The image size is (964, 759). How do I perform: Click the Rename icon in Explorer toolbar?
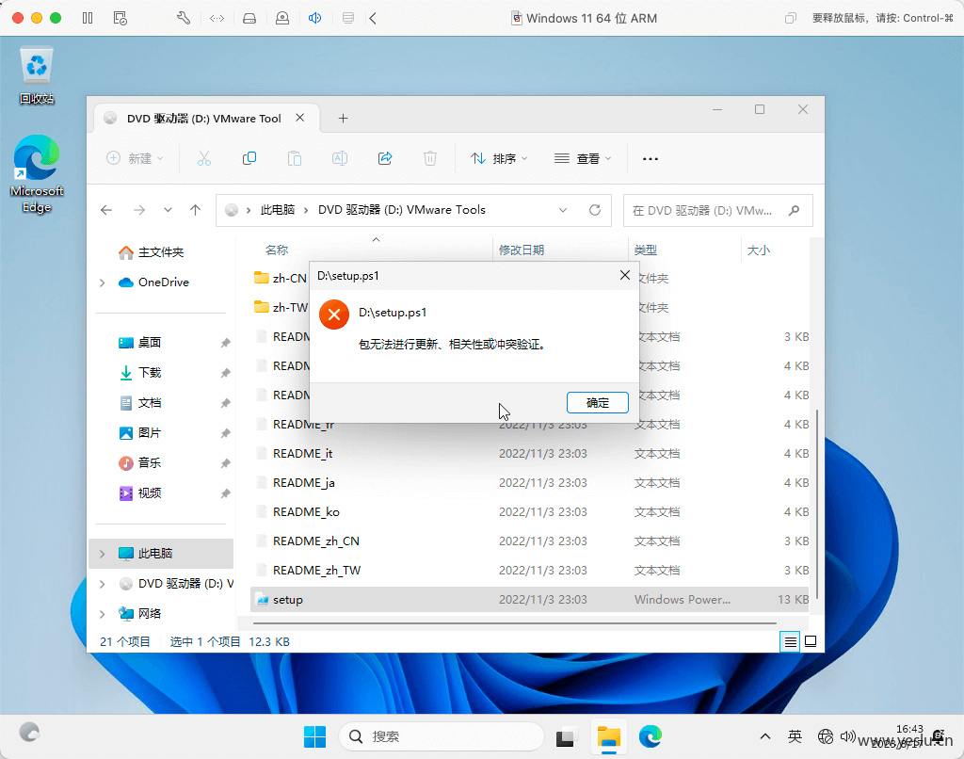tap(339, 159)
